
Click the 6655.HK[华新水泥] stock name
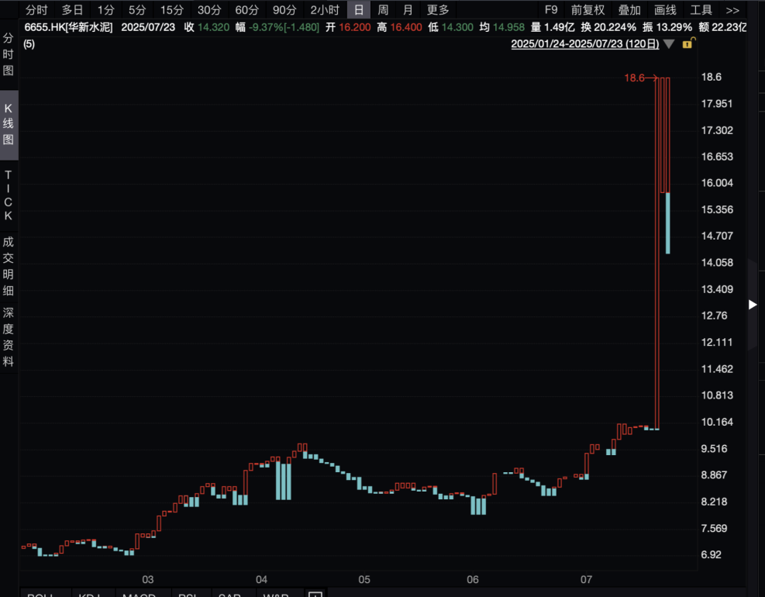click(68, 27)
